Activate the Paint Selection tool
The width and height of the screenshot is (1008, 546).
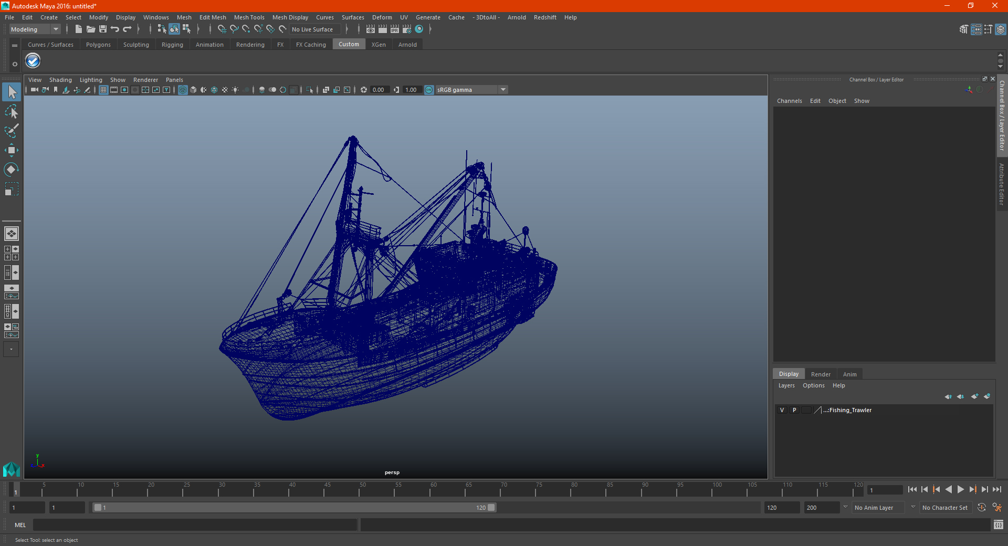pos(12,131)
